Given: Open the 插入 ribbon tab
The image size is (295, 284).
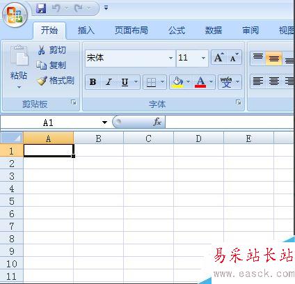Looking at the screenshot, I should point(86,31).
